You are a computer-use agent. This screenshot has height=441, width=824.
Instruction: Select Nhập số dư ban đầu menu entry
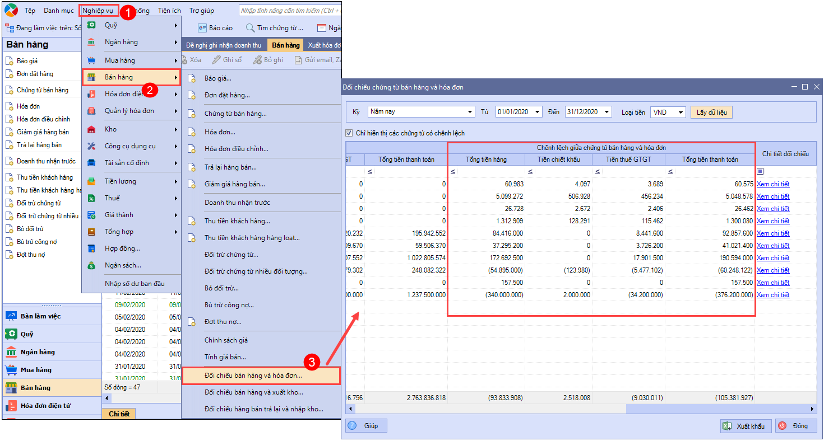tap(135, 284)
